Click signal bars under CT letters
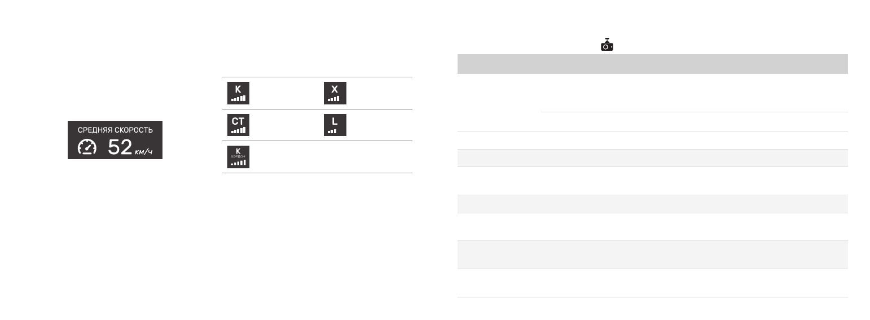Screen dimensions: 870x320 (238, 130)
